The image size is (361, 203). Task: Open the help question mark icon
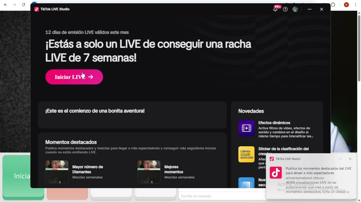point(285,9)
